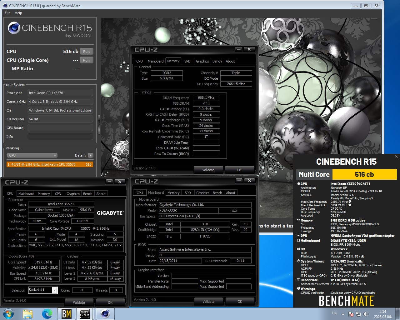Click OK in the CPU-Z timings window
The height and width of the screenshot is (320, 400).
coord(240,170)
